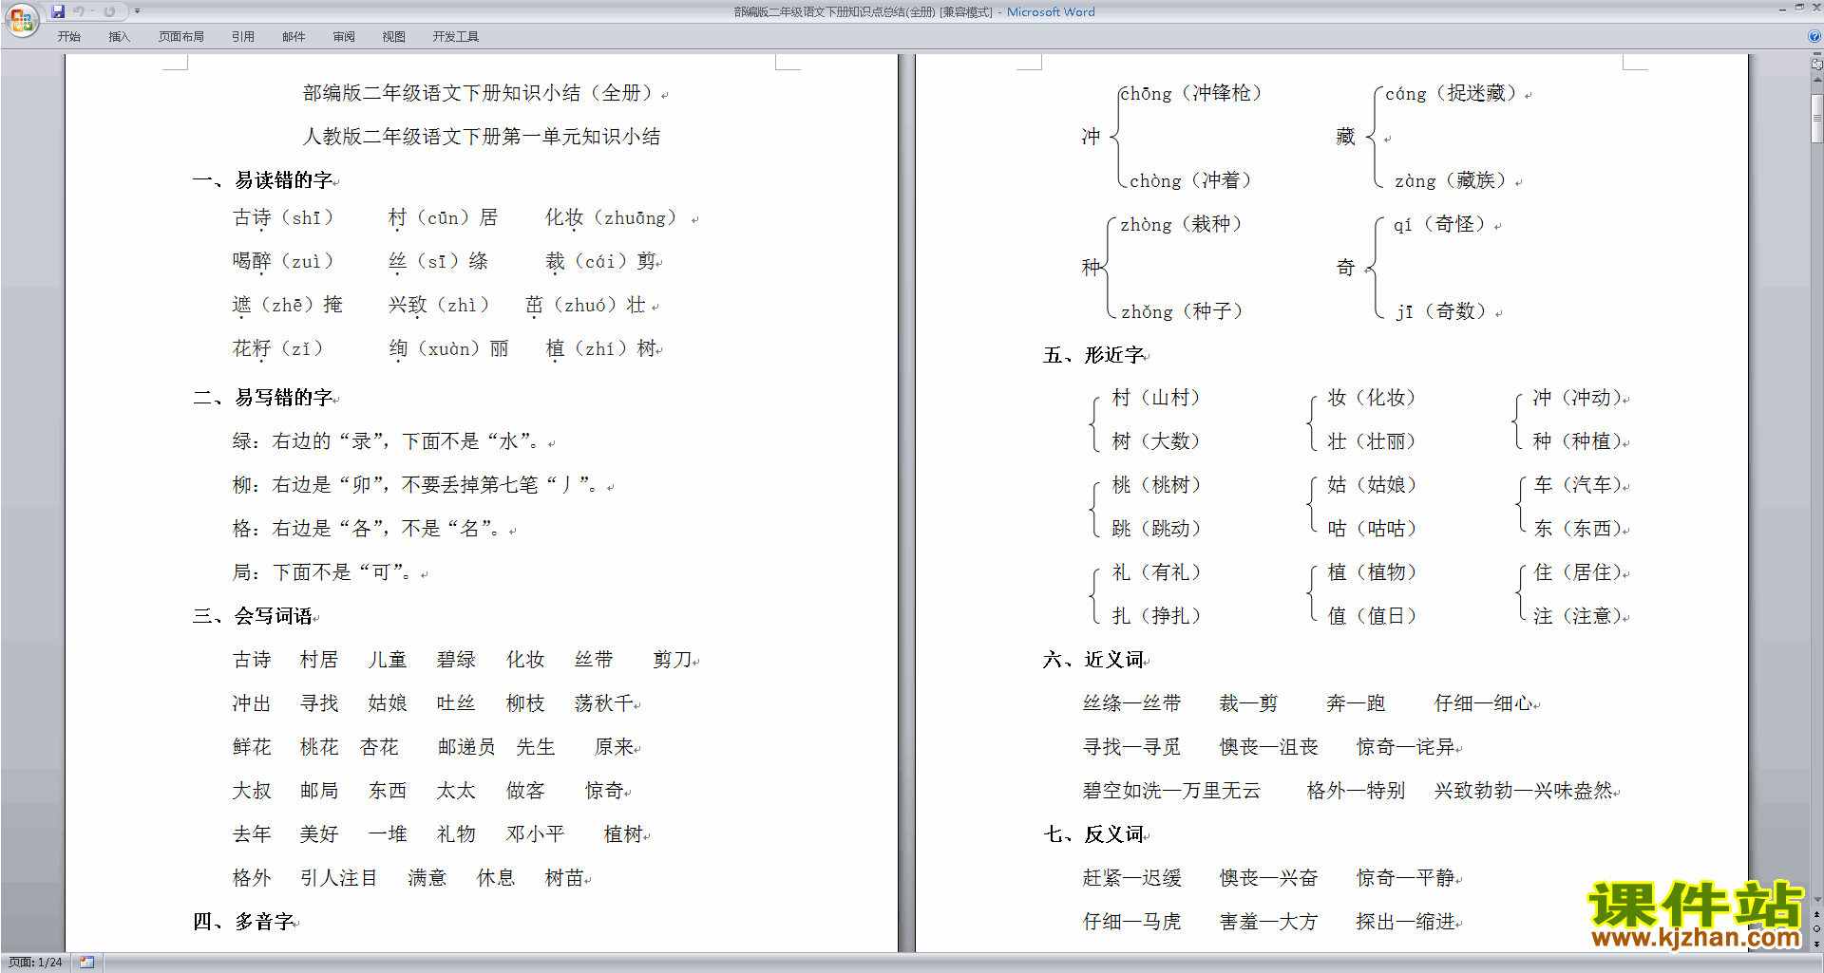1824x973 pixels.
Task: Click the antonym pair 赶紧—迟缓
Action: pyautogui.click(x=1131, y=878)
